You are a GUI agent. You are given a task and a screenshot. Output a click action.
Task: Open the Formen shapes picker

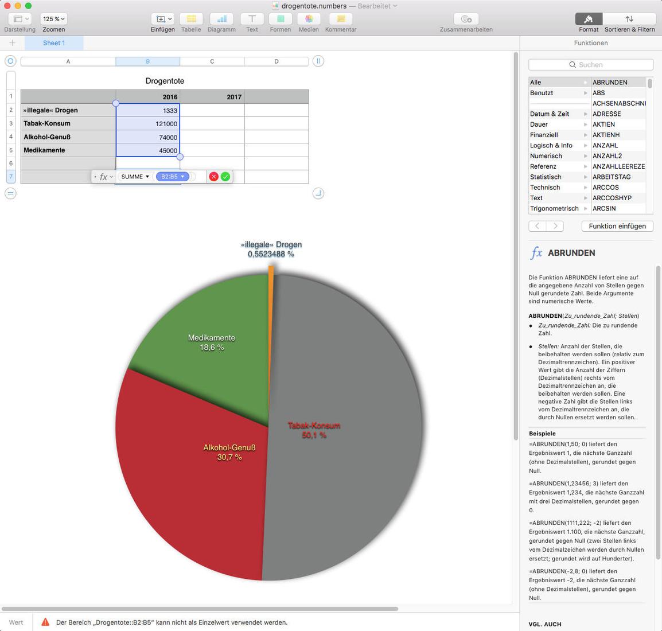tap(281, 19)
